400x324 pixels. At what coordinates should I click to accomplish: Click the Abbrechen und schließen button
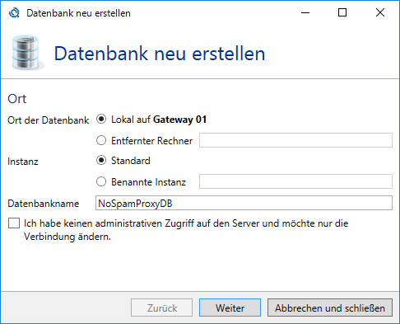pyautogui.click(x=330, y=308)
